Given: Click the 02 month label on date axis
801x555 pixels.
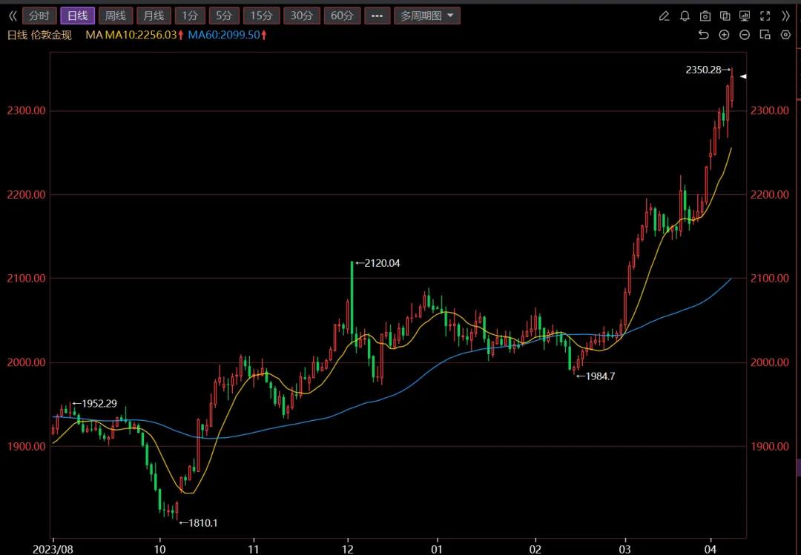Looking at the screenshot, I should coord(535,549).
